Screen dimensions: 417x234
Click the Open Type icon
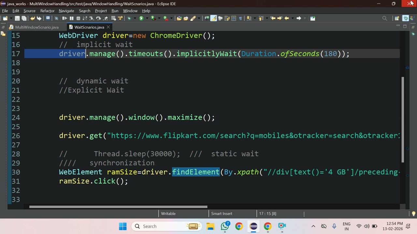click(x=179, y=18)
